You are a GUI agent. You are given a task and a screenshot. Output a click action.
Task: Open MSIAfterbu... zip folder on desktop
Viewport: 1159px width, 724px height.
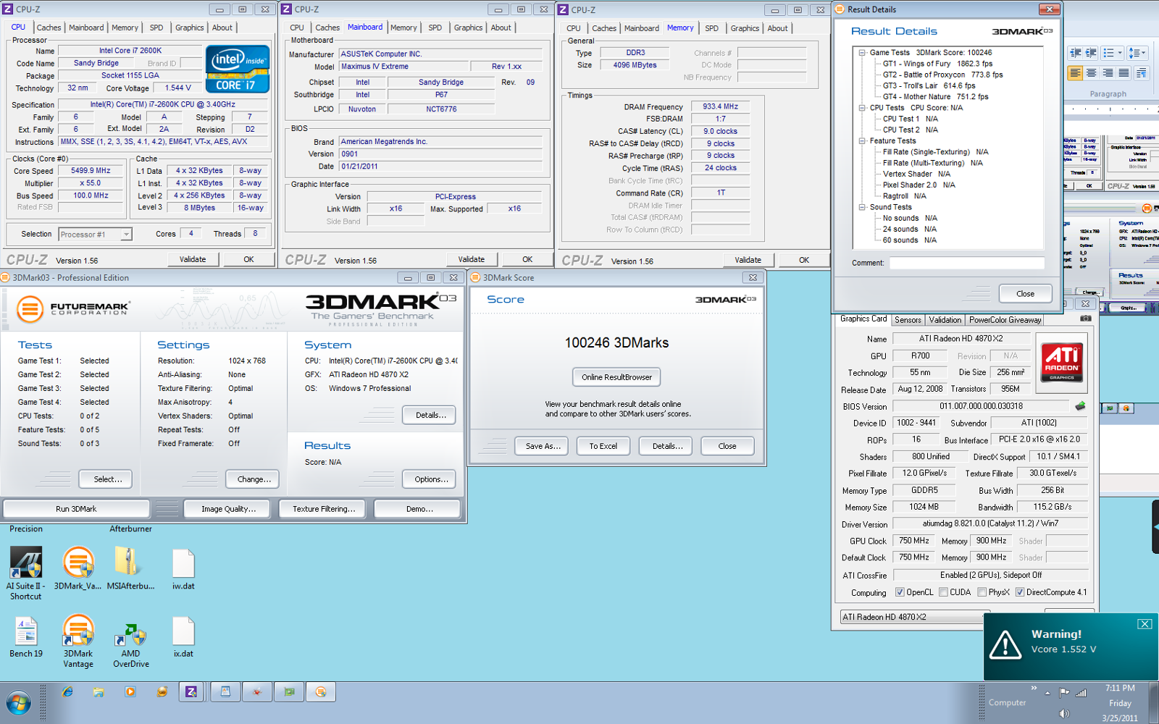pos(130,568)
